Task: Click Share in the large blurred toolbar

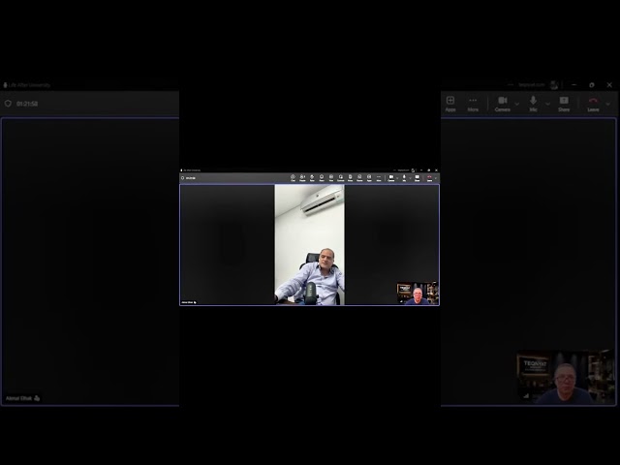Action: point(564,104)
